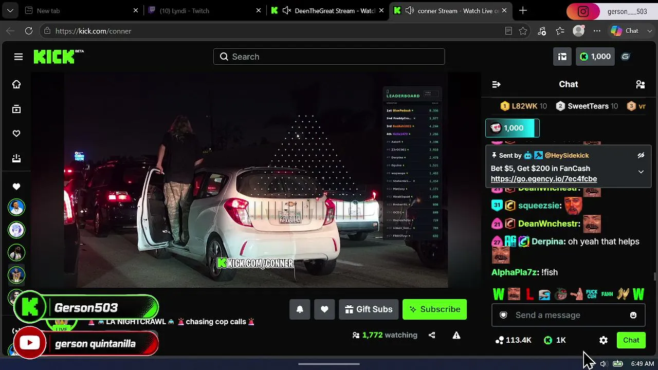The height and width of the screenshot is (370, 658).
Task: Open the go.egency.io pinned link
Action: [544, 179]
